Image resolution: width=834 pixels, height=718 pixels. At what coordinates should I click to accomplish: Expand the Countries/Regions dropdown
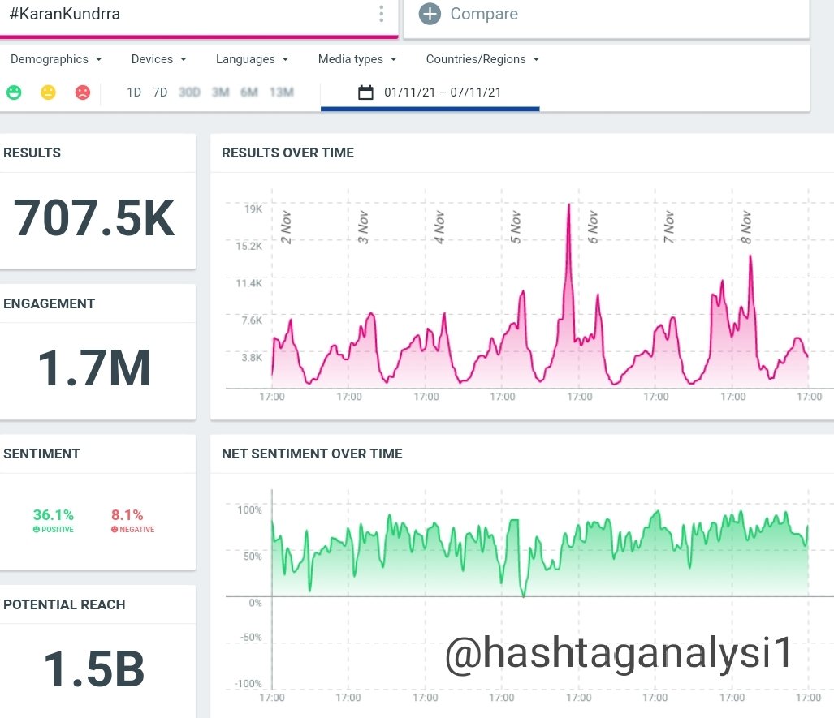483,59
